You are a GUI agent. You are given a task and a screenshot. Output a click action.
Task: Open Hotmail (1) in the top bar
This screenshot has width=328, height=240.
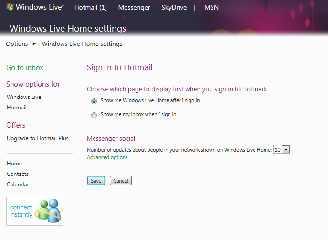91,7
